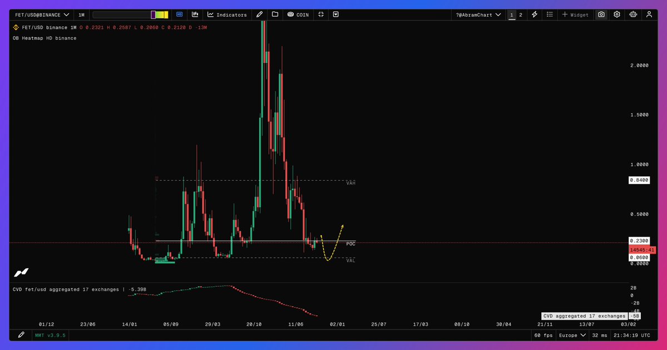Click the COIN button
Screen dimensions: 667x350
coord(298,15)
